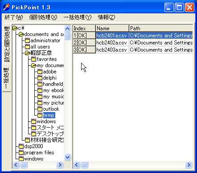The image size is (197, 173).
Task: Click the my pictures folder icon
Action: pos(40,103)
